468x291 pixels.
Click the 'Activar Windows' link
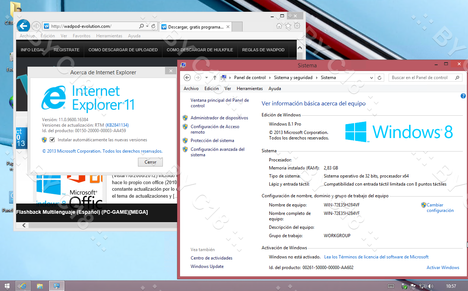(x=443, y=268)
